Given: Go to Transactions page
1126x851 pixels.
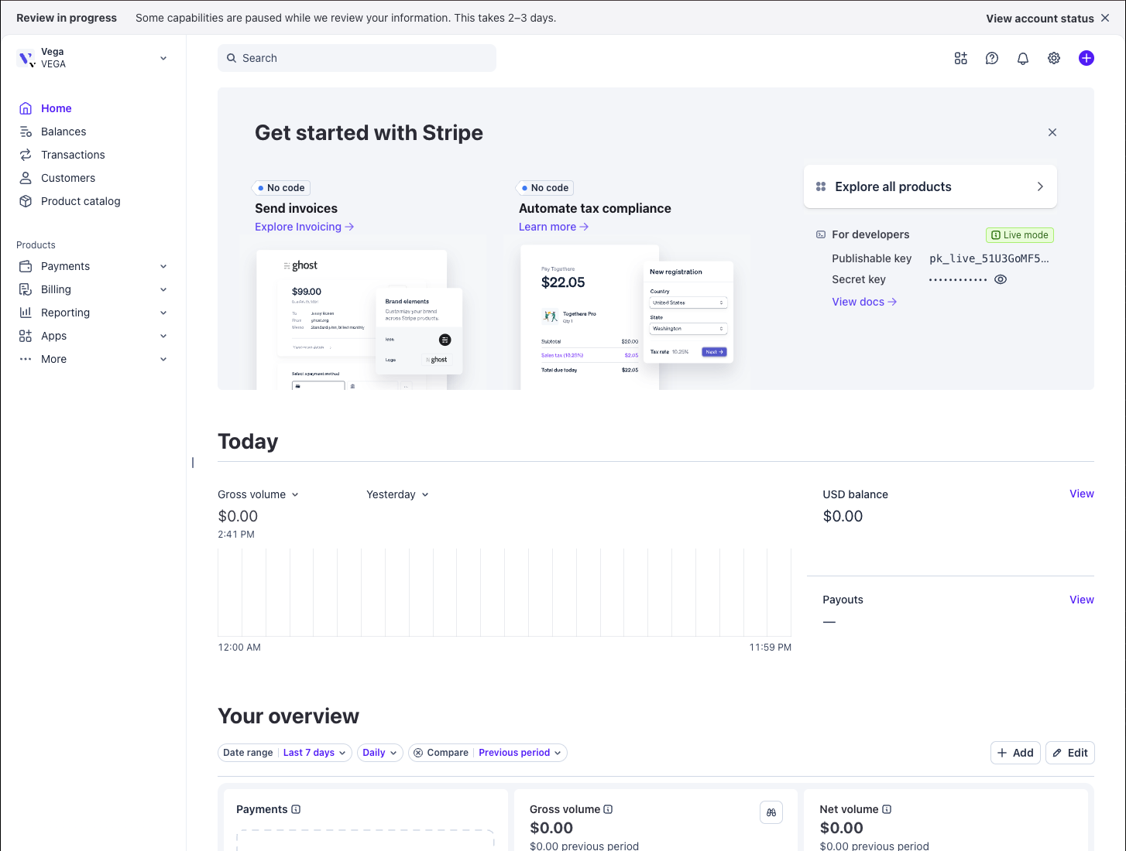Looking at the screenshot, I should click(x=73, y=155).
